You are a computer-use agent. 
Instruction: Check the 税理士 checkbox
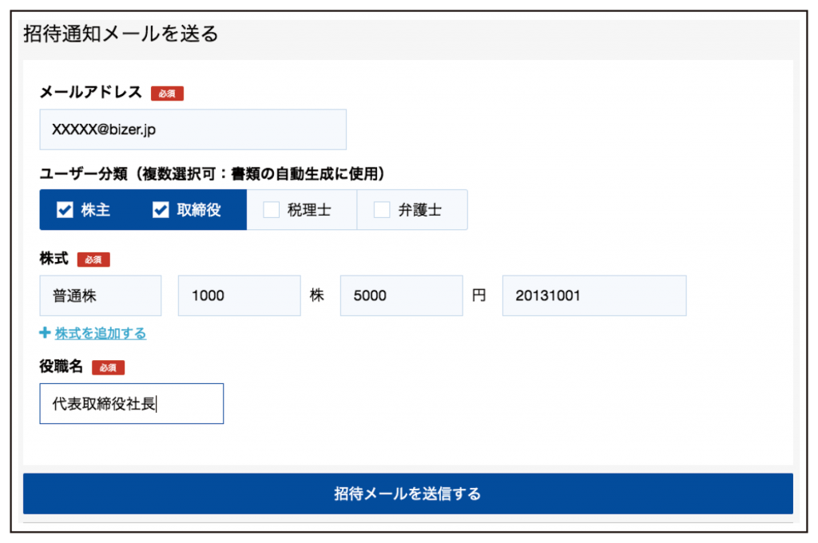tap(272, 210)
